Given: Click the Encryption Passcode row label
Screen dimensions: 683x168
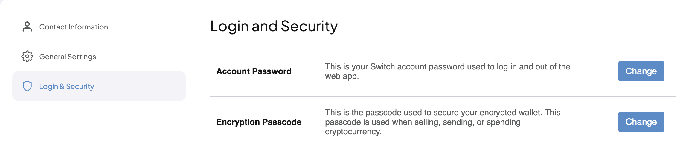Looking at the screenshot, I should 259,122.
